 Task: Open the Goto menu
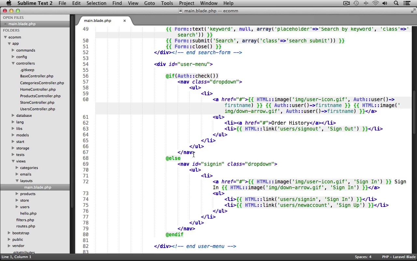pyautogui.click(x=150, y=3)
